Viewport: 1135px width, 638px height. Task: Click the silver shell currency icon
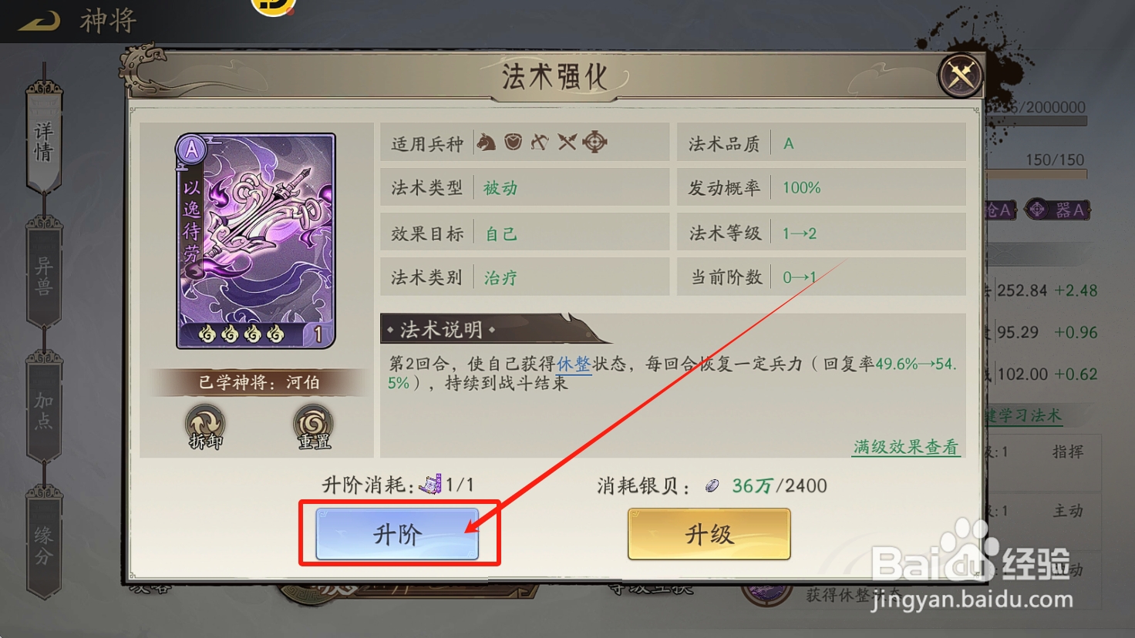712,485
